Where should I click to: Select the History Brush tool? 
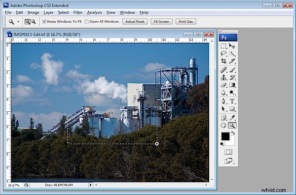pos(232,77)
